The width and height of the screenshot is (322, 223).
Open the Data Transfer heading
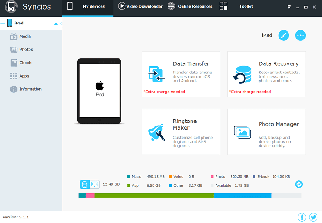tap(191, 64)
